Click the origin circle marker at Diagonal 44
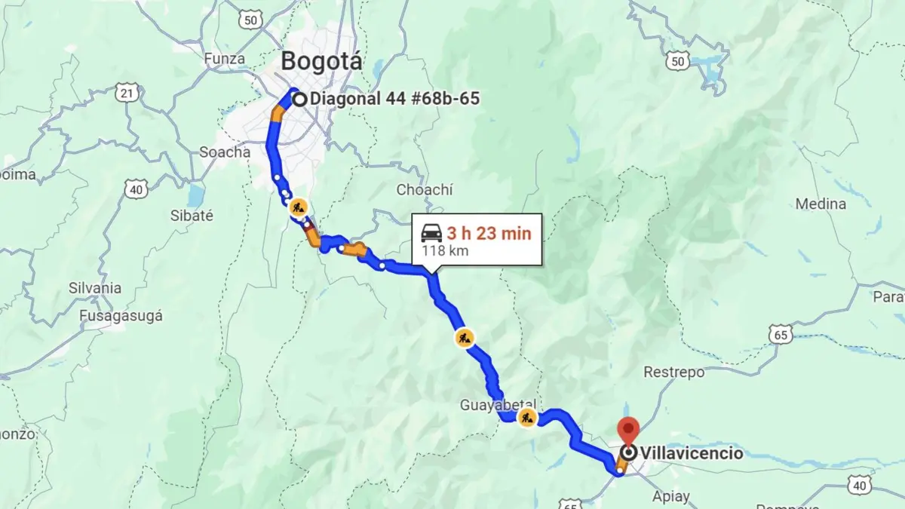This screenshot has width=905, height=509. (x=299, y=99)
